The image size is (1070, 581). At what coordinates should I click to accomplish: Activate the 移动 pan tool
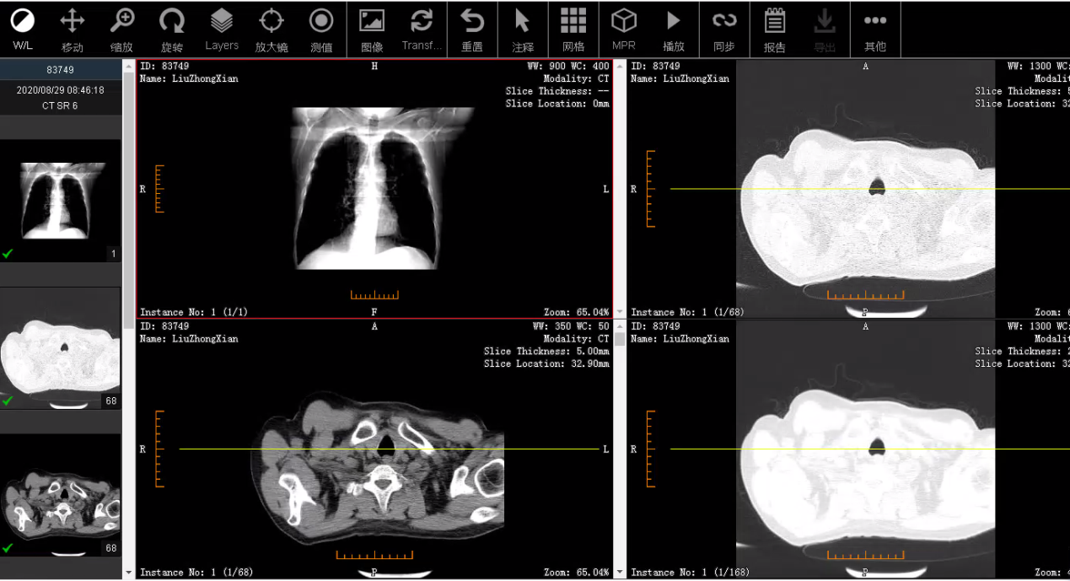[x=73, y=30]
